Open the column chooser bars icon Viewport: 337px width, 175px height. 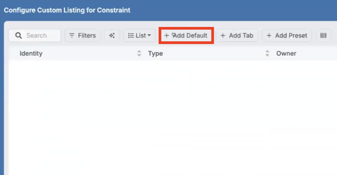323,35
